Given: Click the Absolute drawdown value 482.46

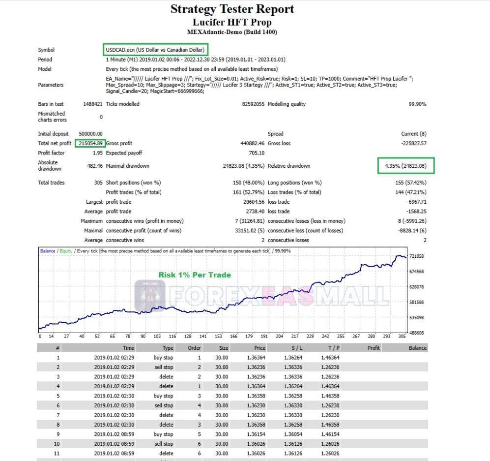Looking at the screenshot, I should (x=95, y=166).
